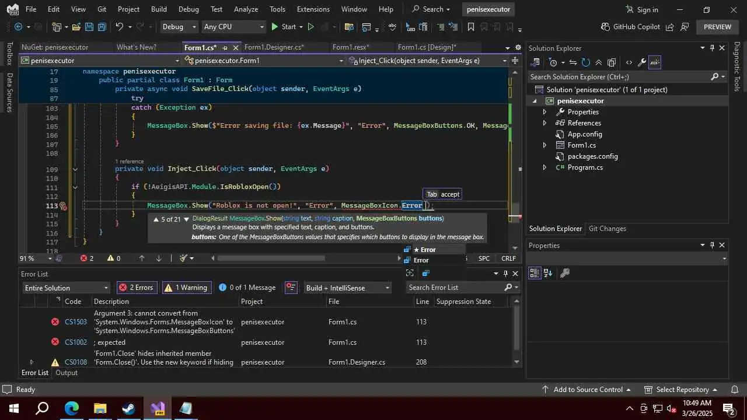The width and height of the screenshot is (747, 420).
Task: Open the penisexecutor.Form1 type dropdown
Action: [x=264, y=61]
